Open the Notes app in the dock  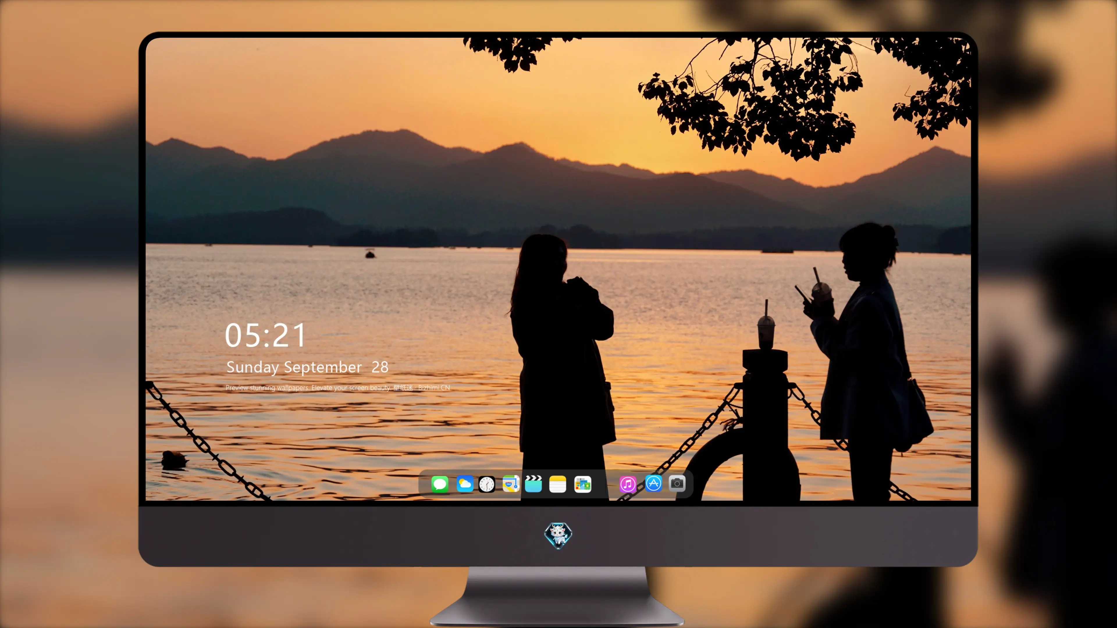tap(558, 484)
